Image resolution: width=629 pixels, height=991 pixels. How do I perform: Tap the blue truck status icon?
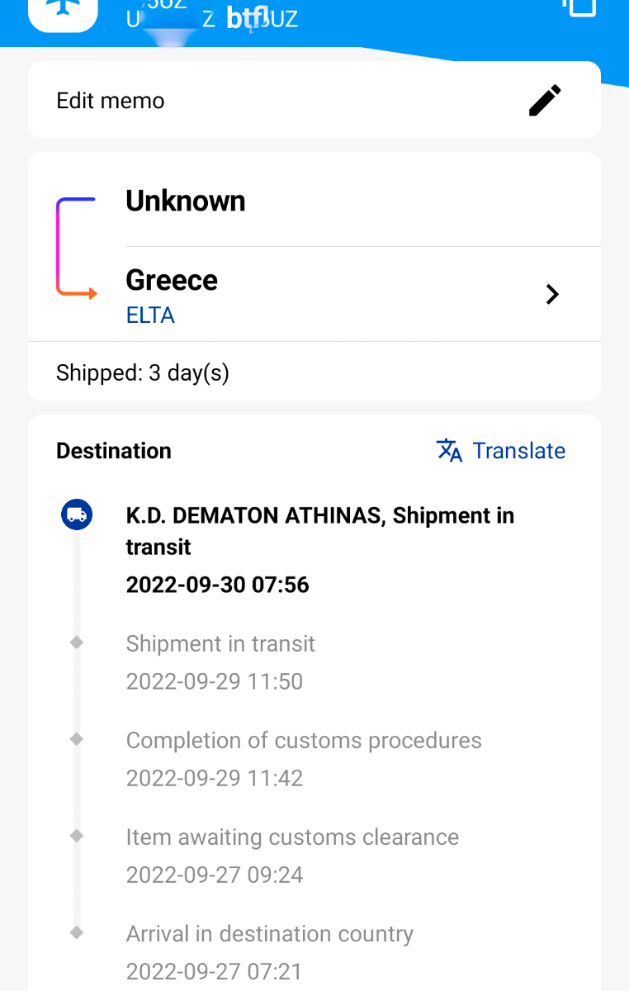[x=77, y=515]
